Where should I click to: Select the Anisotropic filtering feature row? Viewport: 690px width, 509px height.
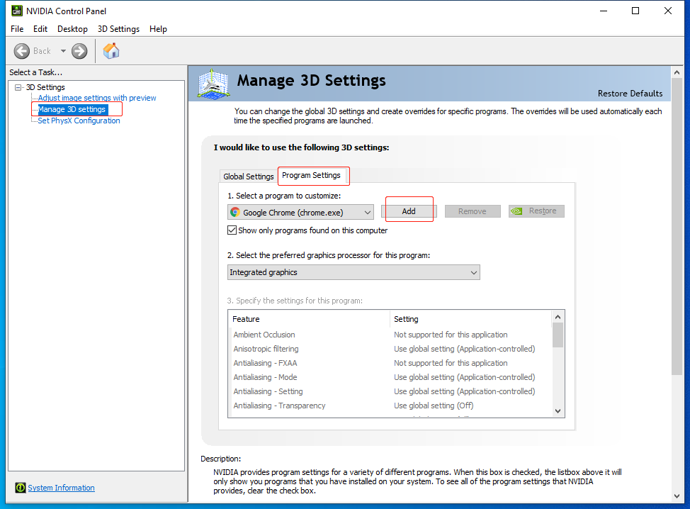pos(390,349)
